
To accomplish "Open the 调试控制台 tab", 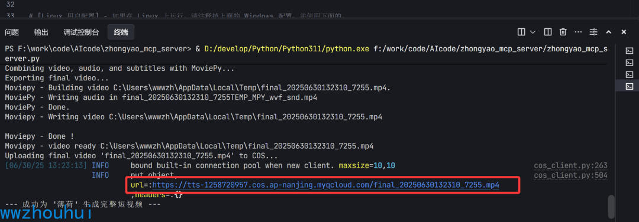I will tap(81, 32).
